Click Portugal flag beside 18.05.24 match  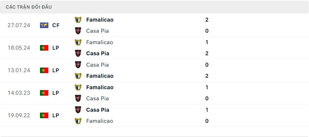tap(44, 48)
